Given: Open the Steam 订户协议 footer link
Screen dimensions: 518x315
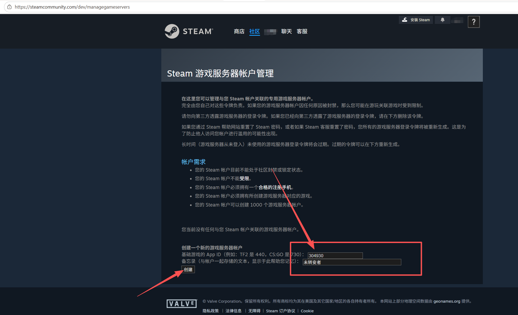Looking at the screenshot, I should point(280,311).
